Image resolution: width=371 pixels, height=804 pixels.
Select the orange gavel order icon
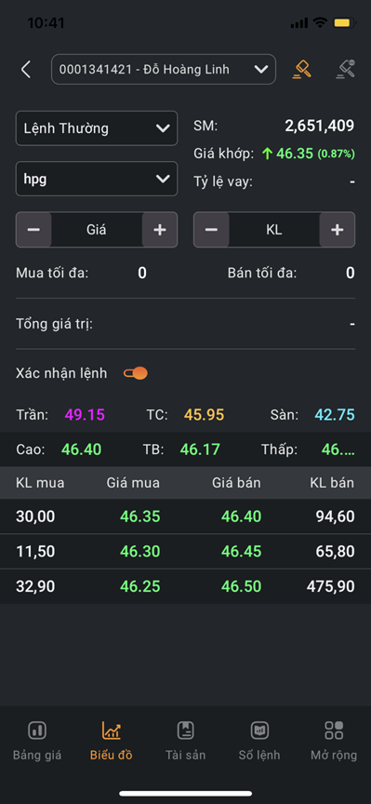[x=302, y=69]
